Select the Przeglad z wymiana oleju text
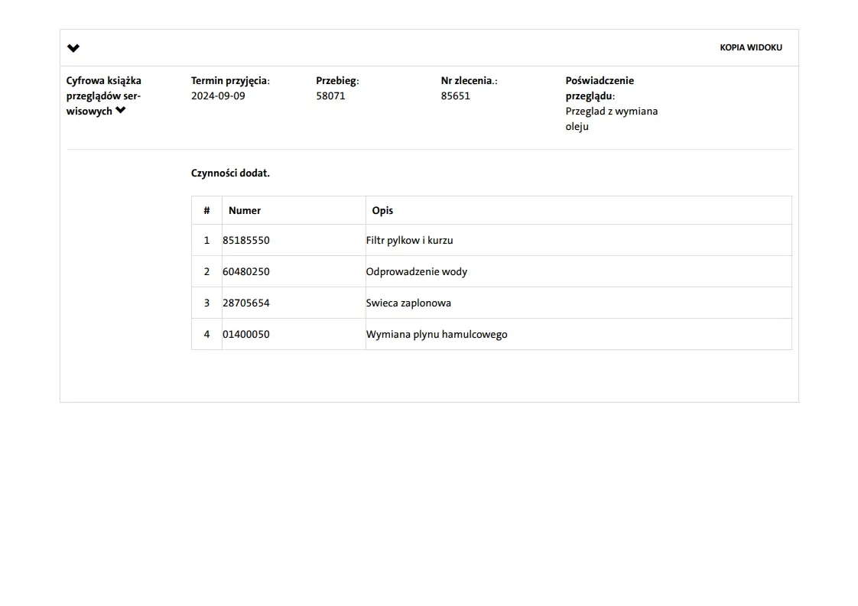This screenshot has width=858, height=606. [x=611, y=118]
